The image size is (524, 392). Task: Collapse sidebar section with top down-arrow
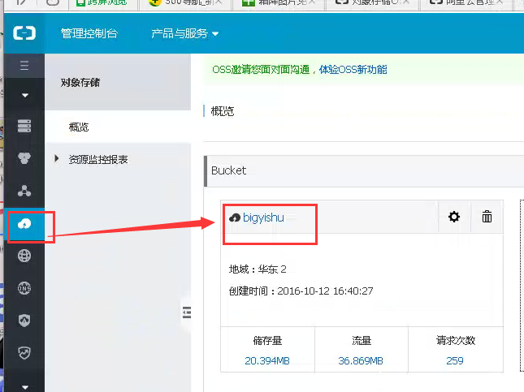tap(24, 95)
